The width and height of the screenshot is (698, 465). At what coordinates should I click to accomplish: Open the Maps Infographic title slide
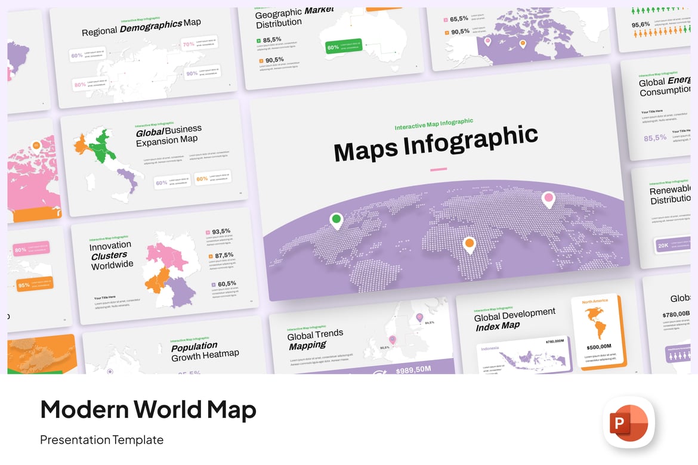(x=438, y=182)
